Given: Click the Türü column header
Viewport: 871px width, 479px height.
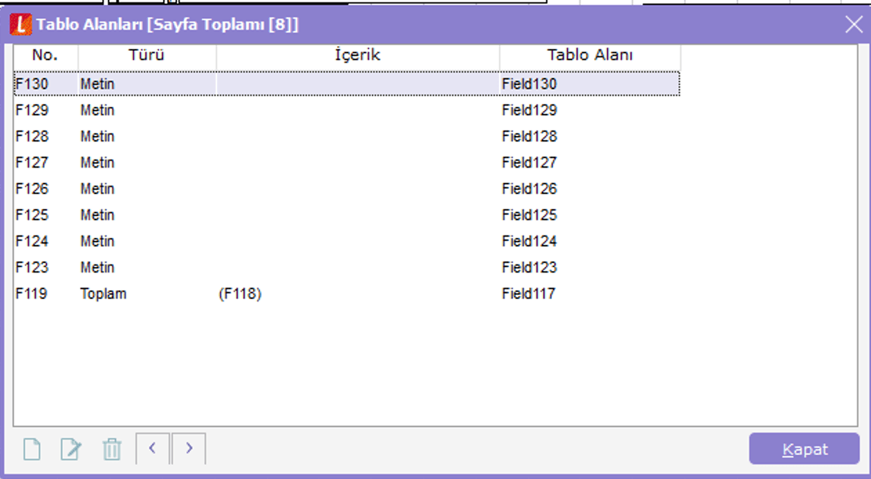Looking at the screenshot, I should (x=147, y=55).
